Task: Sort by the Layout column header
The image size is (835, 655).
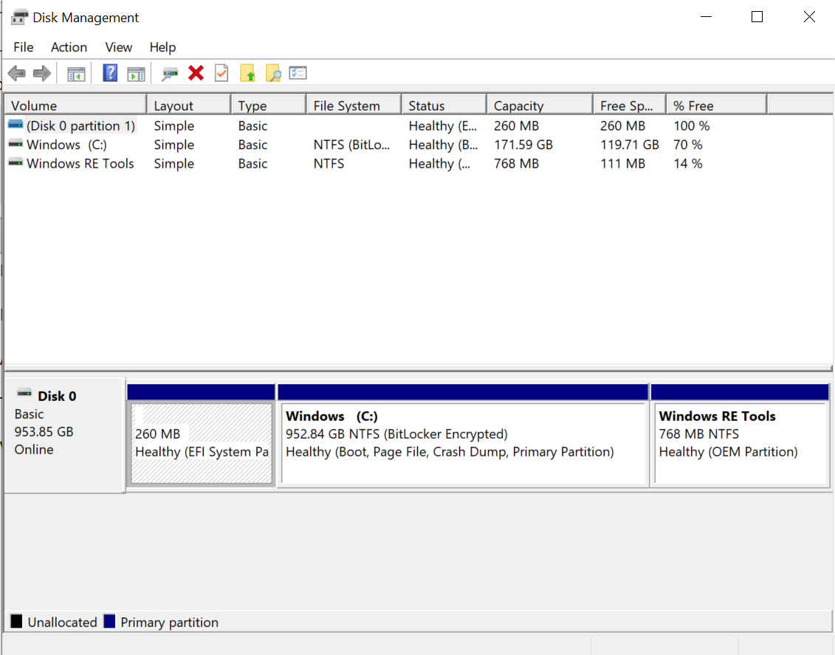Action: [x=188, y=106]
